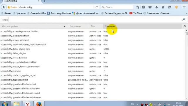Open Yandex Browser from the taskbar

point(28,104)
